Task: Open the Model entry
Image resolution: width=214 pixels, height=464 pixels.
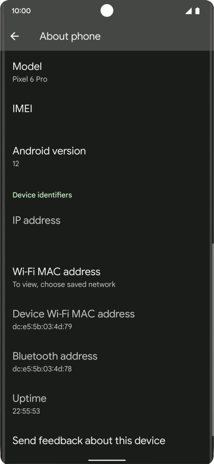Action: point(107,72)
